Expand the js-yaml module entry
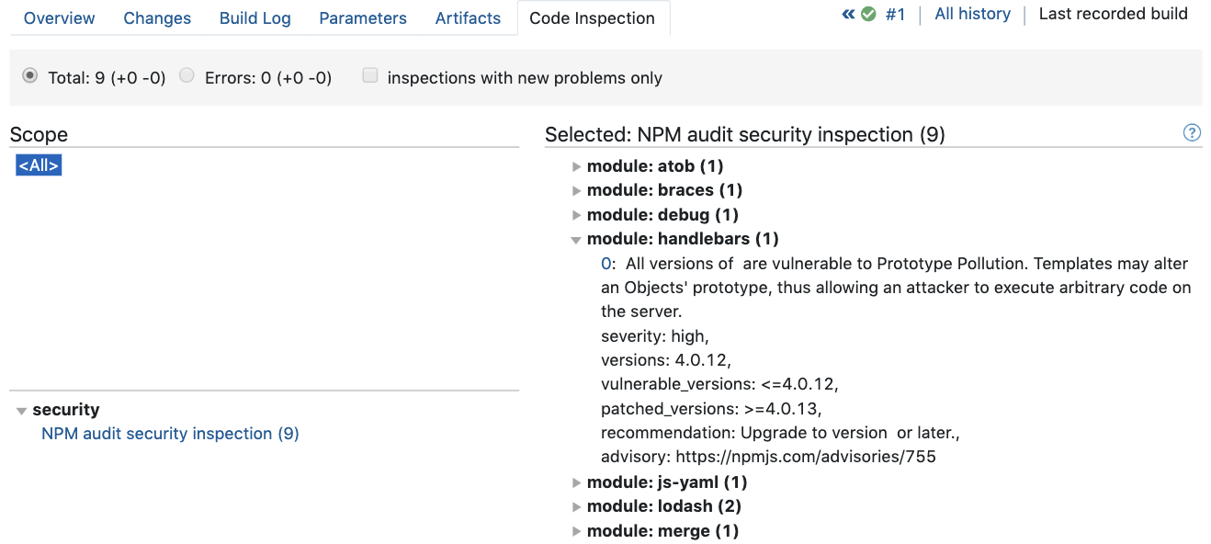 [576, 482]
